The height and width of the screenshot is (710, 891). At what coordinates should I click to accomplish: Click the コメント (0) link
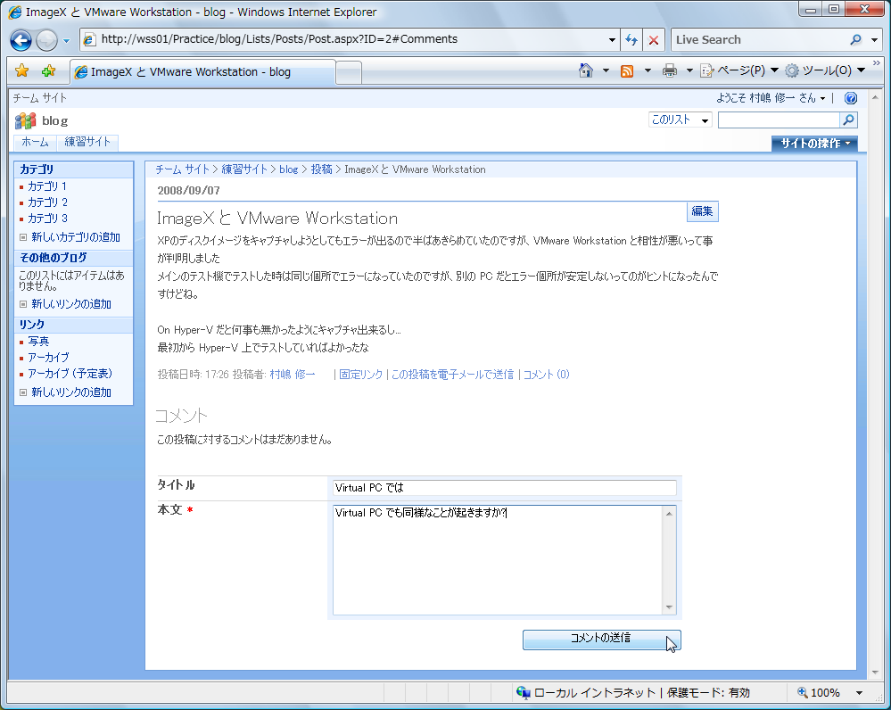click(546, 374)
